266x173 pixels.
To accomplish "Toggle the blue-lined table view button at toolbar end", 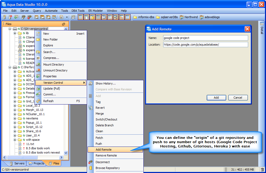I will point(128,17).
